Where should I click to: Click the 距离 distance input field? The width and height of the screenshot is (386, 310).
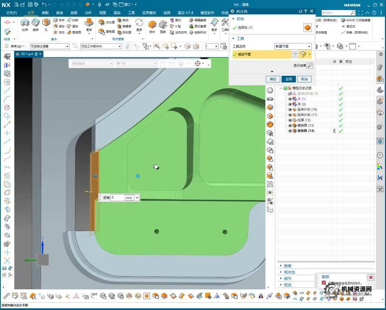(117, 198)
